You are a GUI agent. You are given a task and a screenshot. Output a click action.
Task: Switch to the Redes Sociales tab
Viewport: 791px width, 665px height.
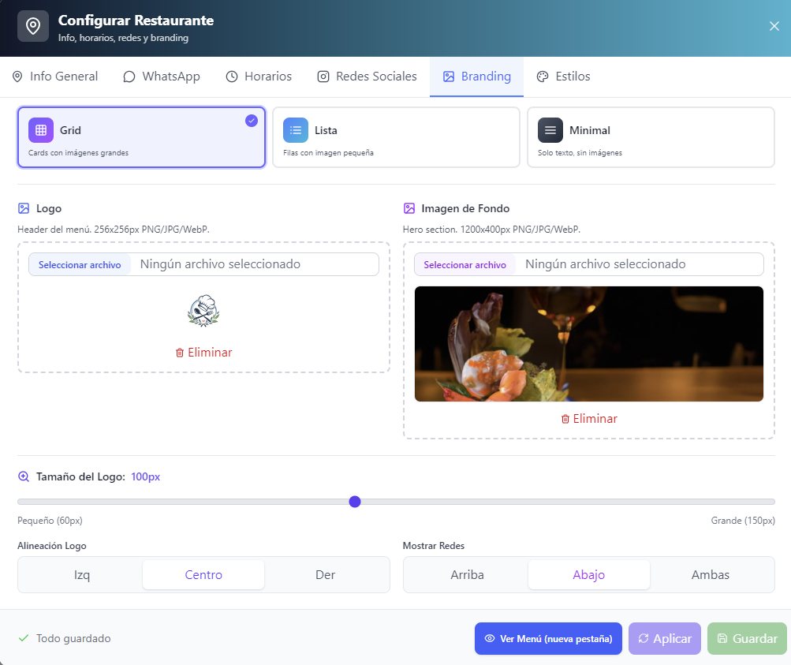click(367, 77)
